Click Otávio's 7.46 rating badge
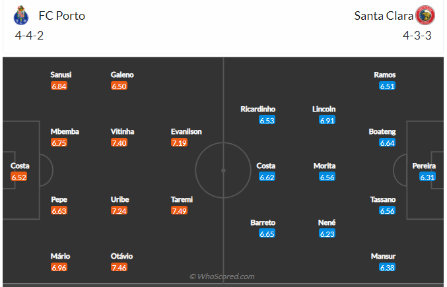 119,267
